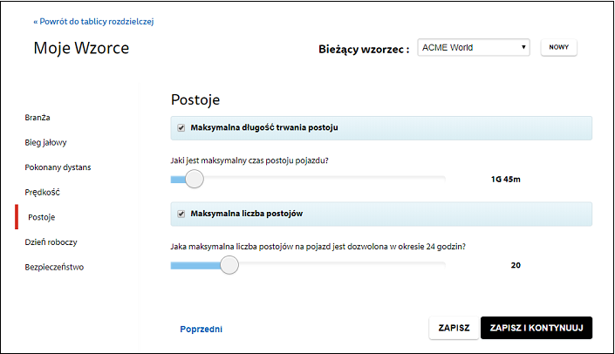The height and width of the screenshot is (354, 615).
Task: Switch to Pokonany dystans section
Action: click(x=58, y=167)
